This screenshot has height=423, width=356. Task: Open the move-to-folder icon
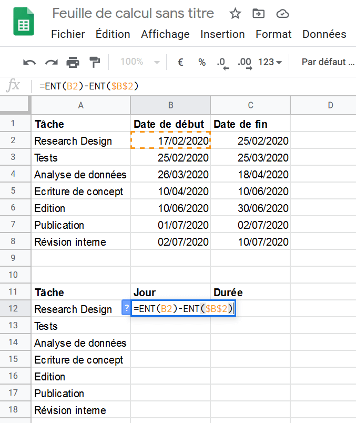[258, 13]
